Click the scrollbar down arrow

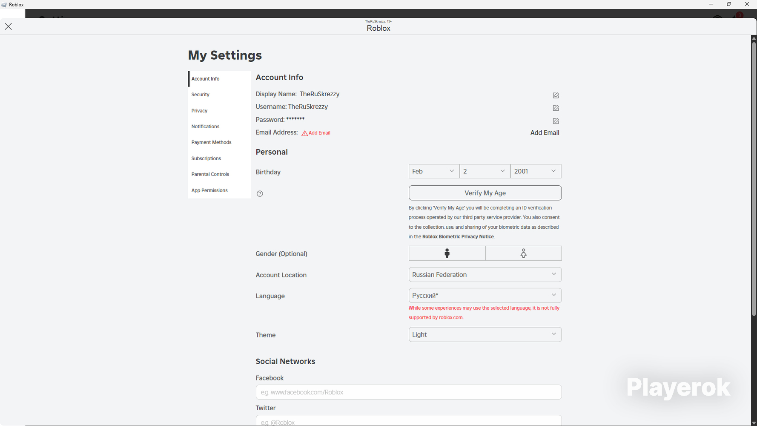click(754, 423)
